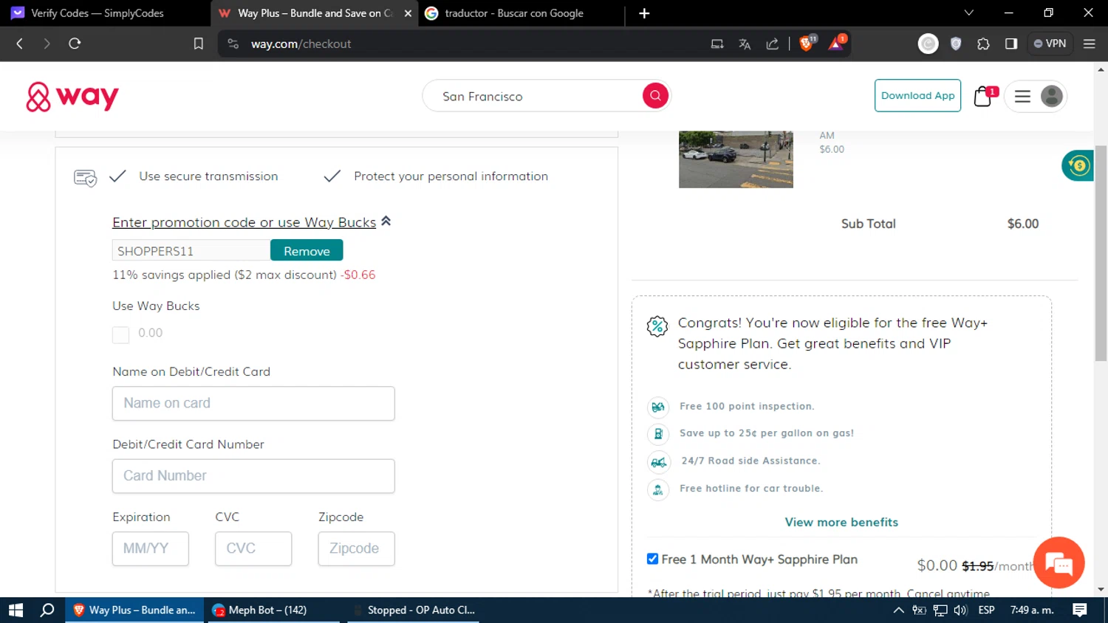1108x623 pixels.
Task: Click the Brave shield toolbar icon
Action: [x=956, y=44]
